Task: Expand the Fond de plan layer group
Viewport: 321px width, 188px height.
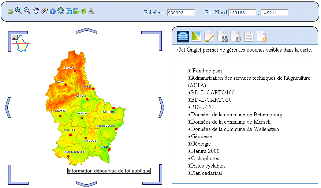Action: click(189, 71)
